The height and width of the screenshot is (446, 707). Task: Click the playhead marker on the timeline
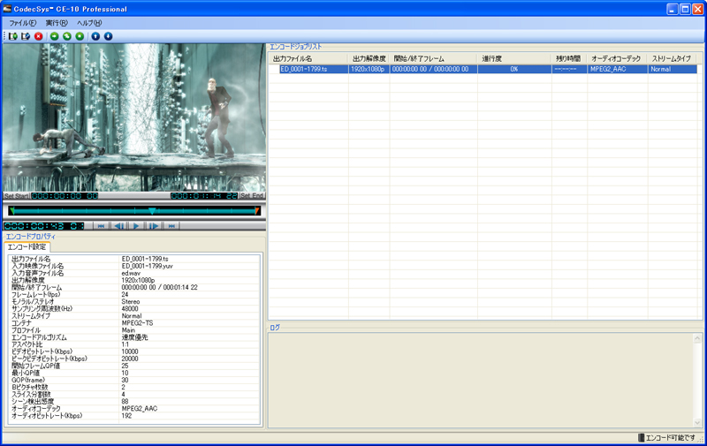click(x=152, y=211)
